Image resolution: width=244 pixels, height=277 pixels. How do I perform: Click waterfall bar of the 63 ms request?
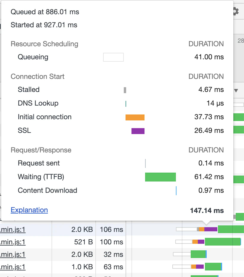(x=197, y=267)
